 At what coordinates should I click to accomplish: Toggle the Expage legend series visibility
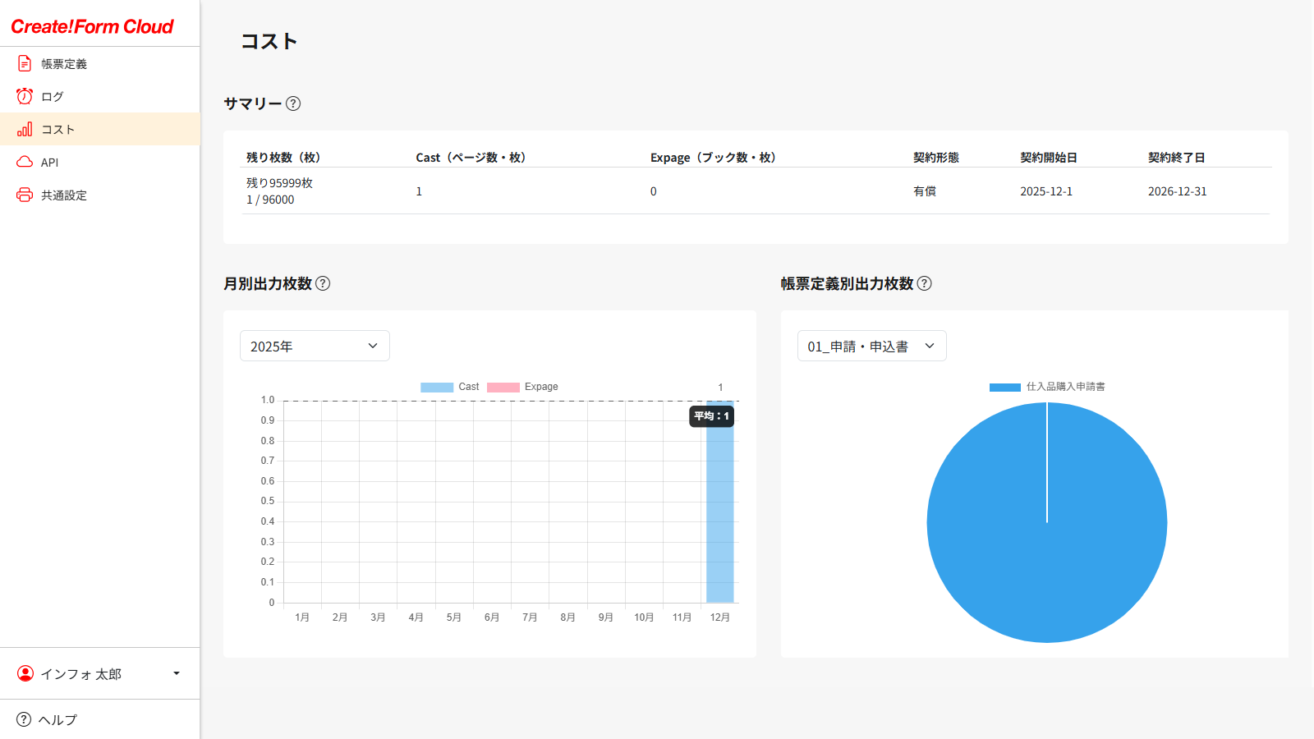pos(522,387)
